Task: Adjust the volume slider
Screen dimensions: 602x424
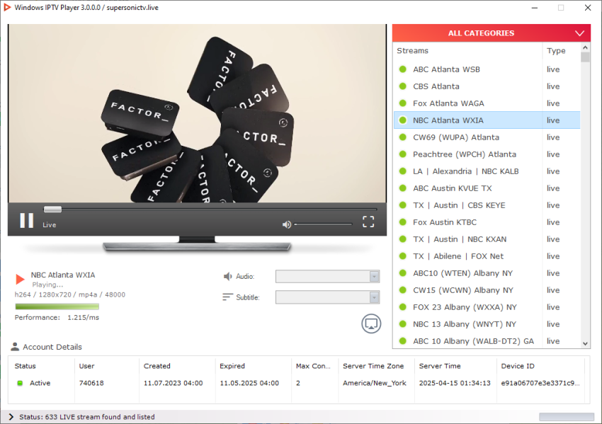Action: 323,224
